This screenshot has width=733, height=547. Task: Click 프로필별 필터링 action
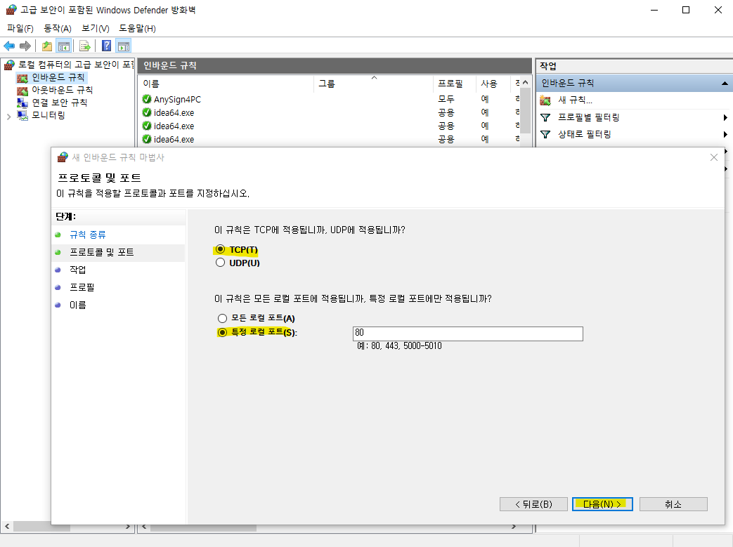tap(588, 117)
